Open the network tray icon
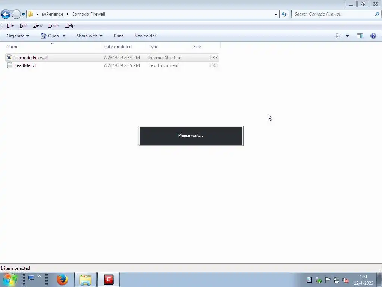The image size is (382, 287). 336,280
